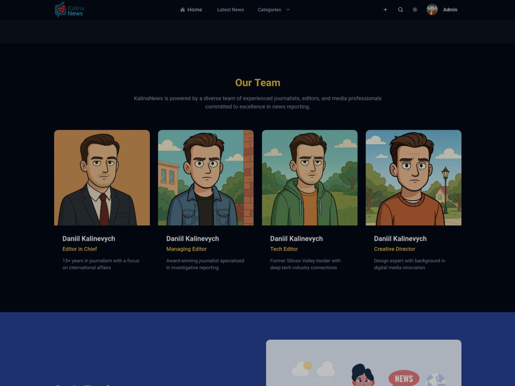515x386 pixels.
Task: Click the Managing Editor title
Action: 186,249
